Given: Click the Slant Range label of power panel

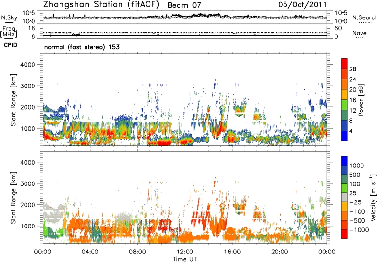Looking at the screenshot, I should tap(14, 100).
